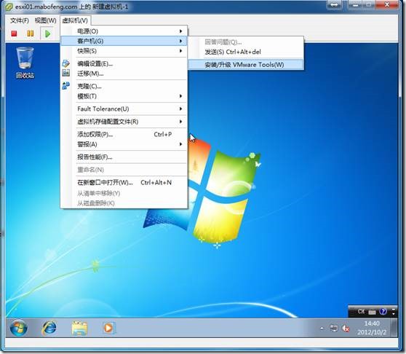Image resolution: width=406 pixels, height=354 pixels.
Task: Click the double-arrow button in the title bar
Action: point(334,5)
